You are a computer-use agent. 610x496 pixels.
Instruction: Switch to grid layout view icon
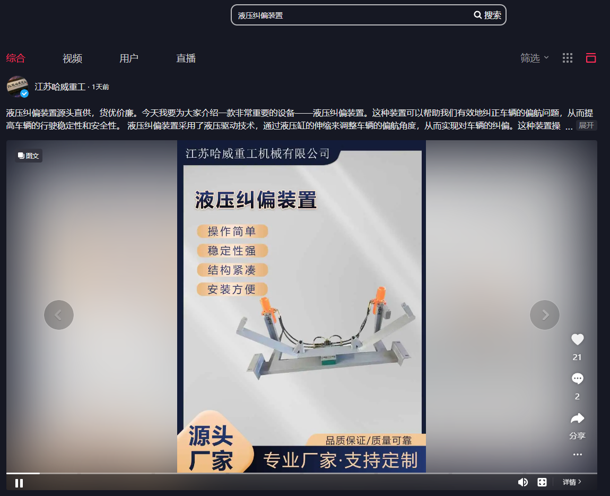point(568,58)
